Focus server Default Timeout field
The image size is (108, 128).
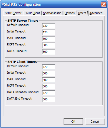48,26
